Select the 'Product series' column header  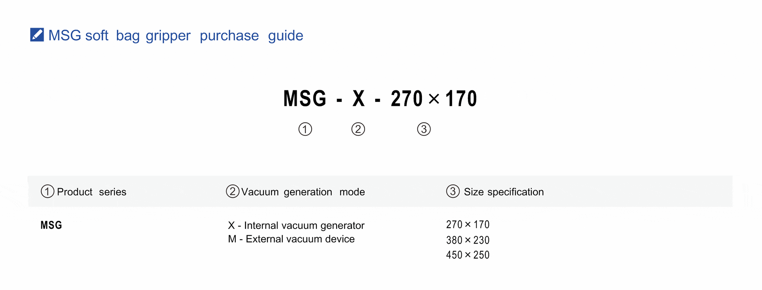[x=91, y=192]
